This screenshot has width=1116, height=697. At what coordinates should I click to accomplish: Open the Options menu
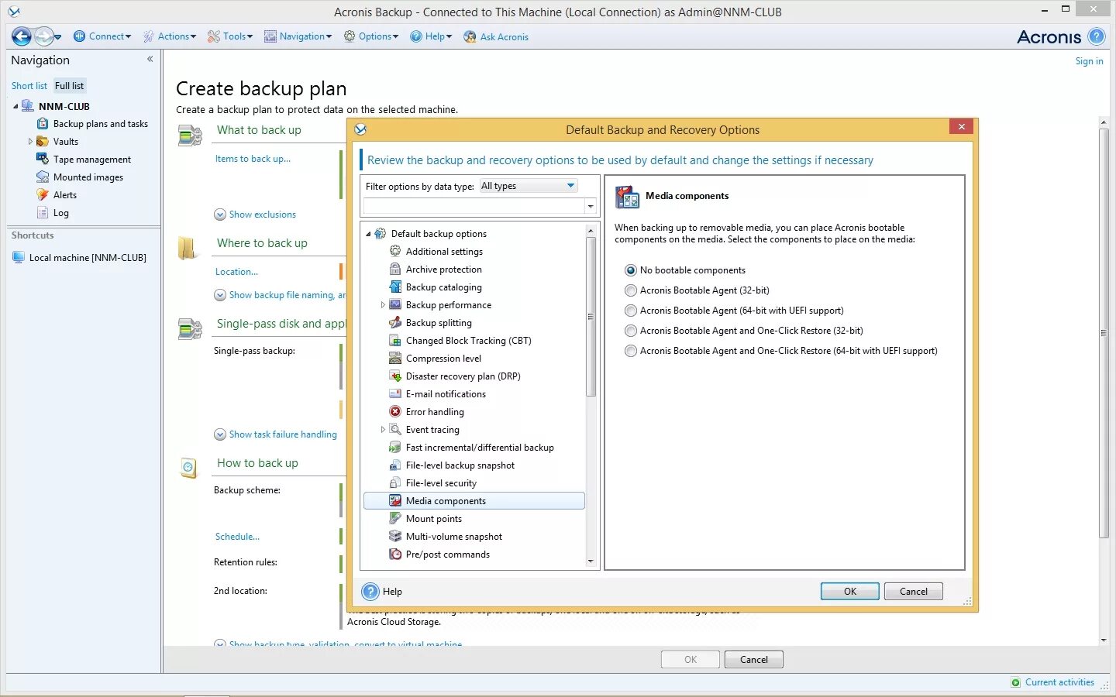pos(371,36)
